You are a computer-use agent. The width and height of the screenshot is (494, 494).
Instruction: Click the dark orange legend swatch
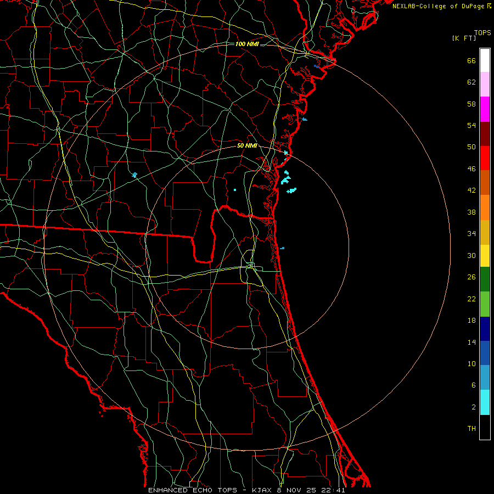pos(485,182)
